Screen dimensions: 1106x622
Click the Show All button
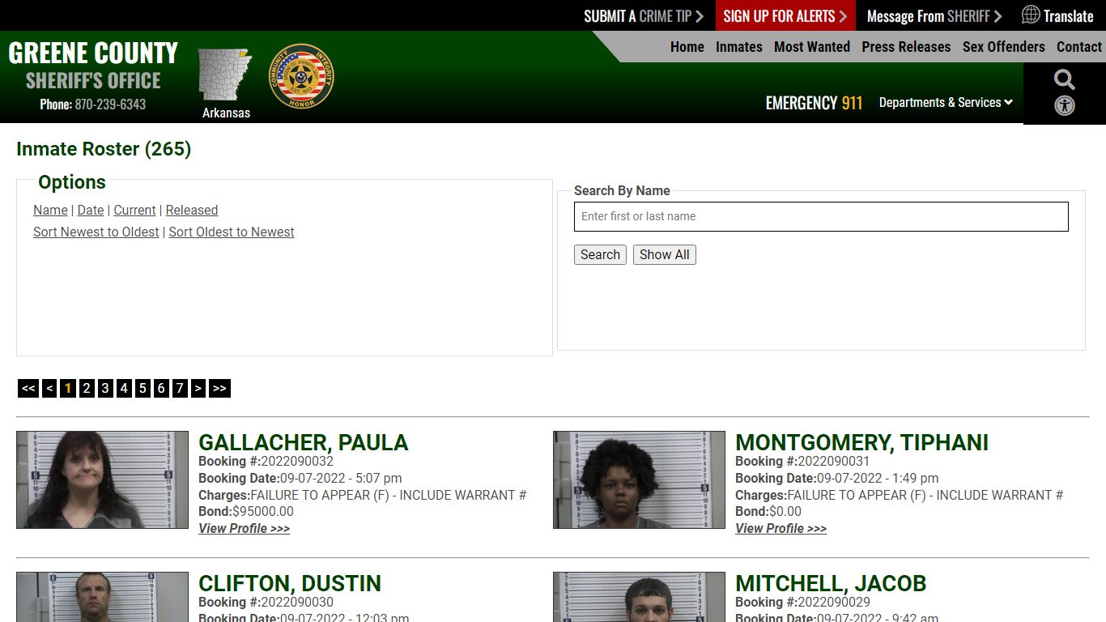(x=665, y=254)
